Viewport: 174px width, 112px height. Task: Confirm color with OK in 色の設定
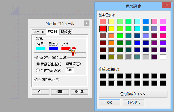(109, 103)
